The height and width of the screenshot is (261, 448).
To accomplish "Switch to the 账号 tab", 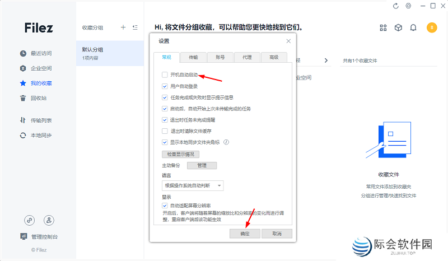I will (x=220, y=57).
